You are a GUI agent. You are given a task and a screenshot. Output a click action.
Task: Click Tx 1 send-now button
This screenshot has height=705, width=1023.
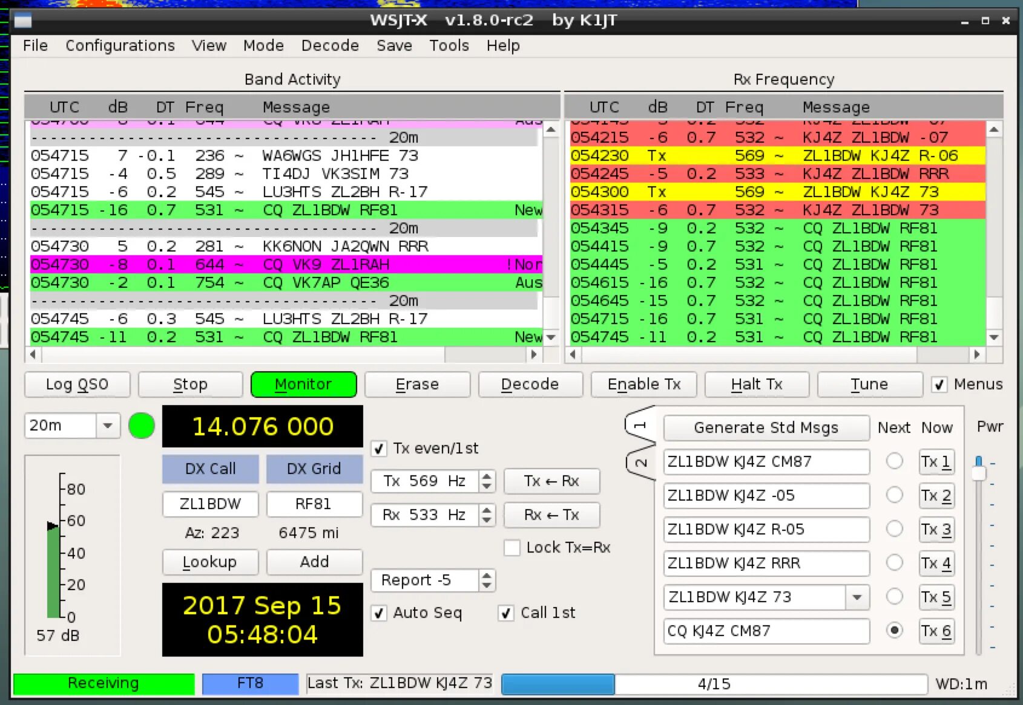click(x=936, y=462)
